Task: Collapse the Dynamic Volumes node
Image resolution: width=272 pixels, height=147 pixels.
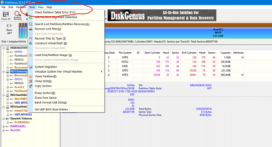Action: click(4, 119)
